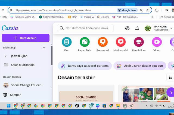Image resolution: width=174 pixels, height=115 pixels.
Task: Click the search magnifier icon
Action: pyautogui.click(x=62, y=28)
